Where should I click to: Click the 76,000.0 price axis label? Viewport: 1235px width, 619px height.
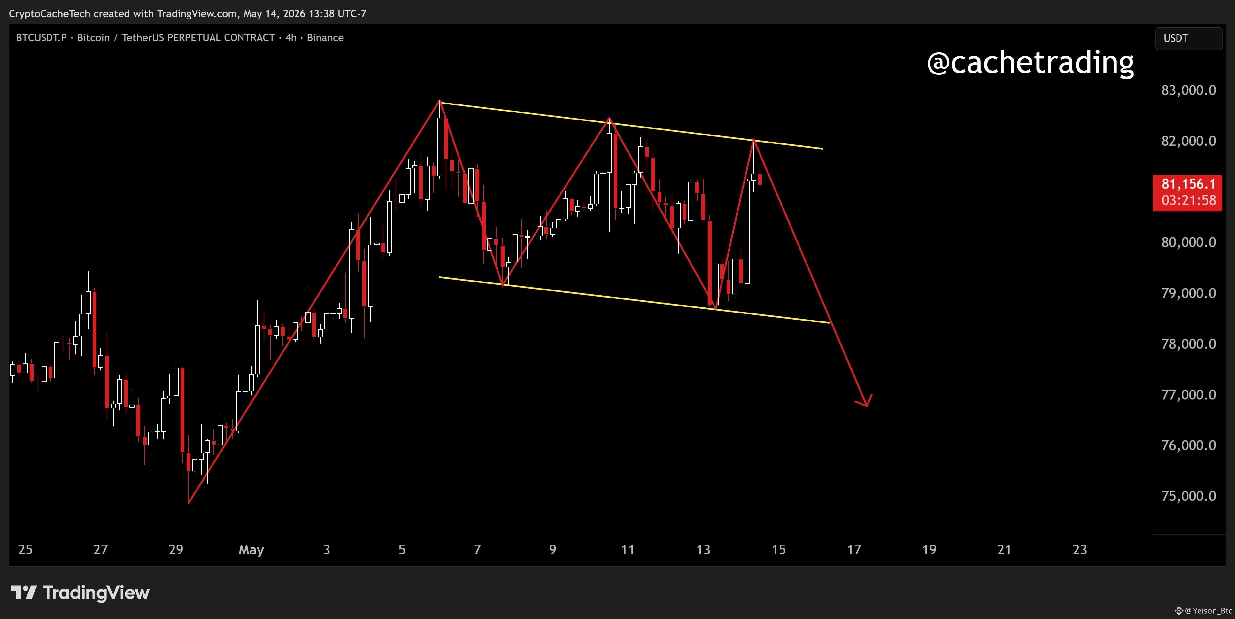[1188, 445]
